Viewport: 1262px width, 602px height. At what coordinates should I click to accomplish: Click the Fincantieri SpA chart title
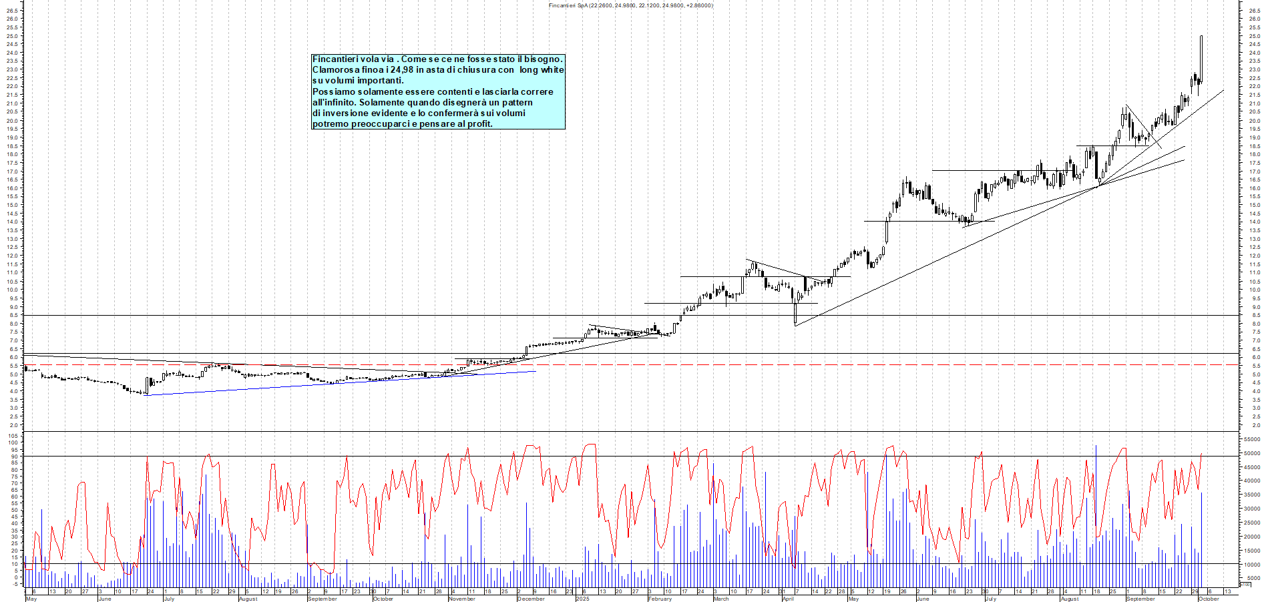pyautogui.click(x=630, y=5)
